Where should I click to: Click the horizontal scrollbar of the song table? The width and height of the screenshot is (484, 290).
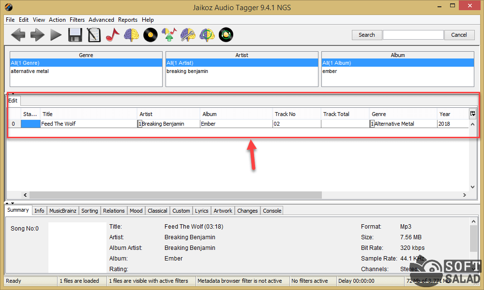coord(175,195)
